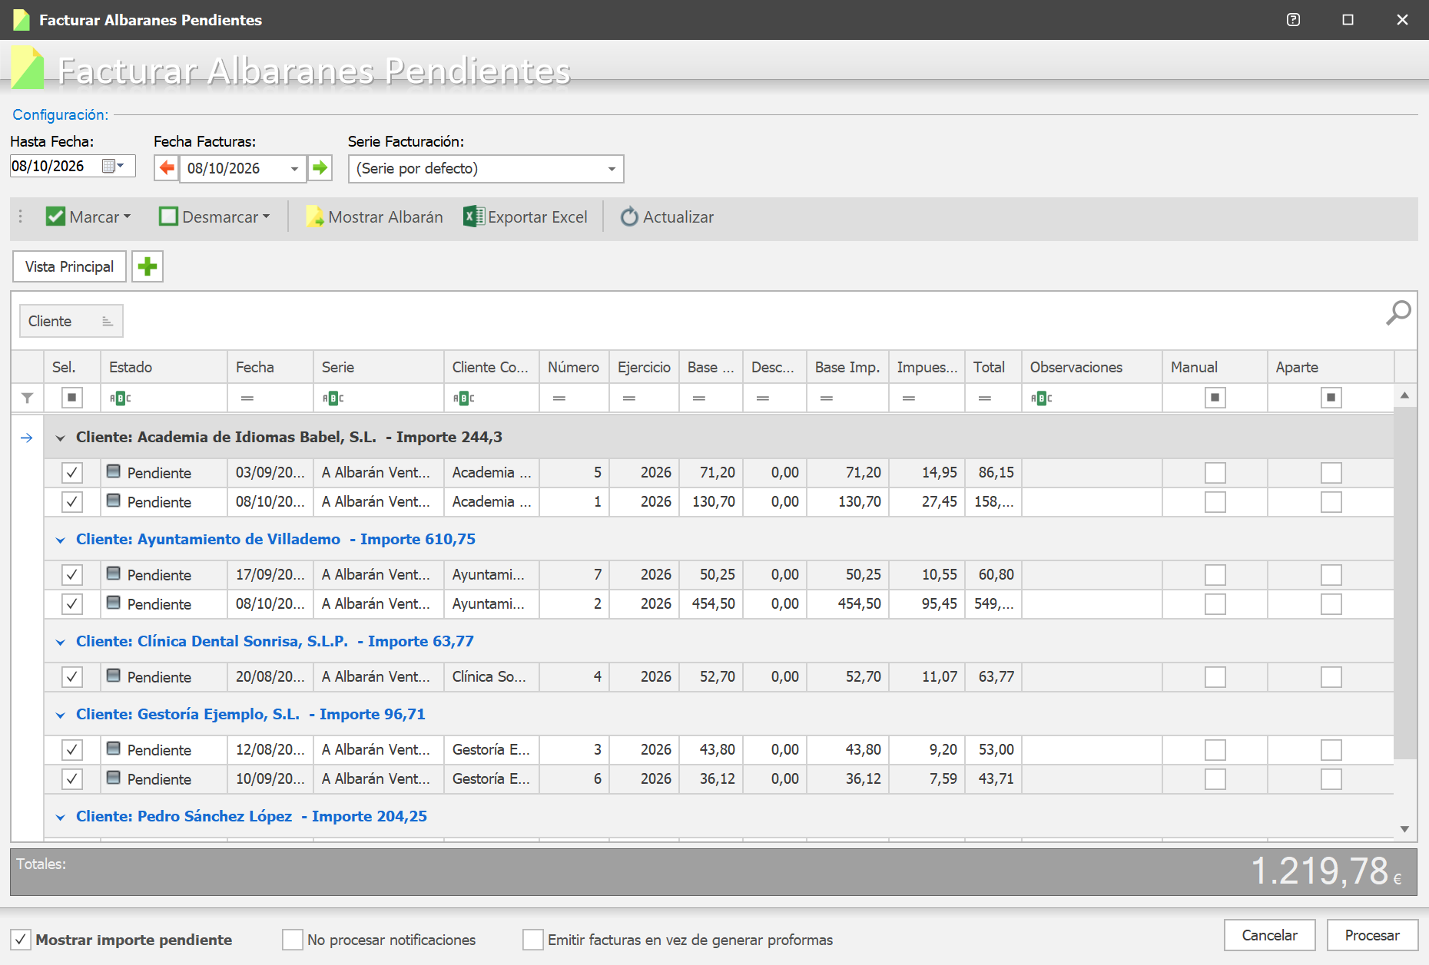Viewport: 1429px width, 965px height.
Task: Open Mostrar Albarán from toolbar
Action: 375,217
